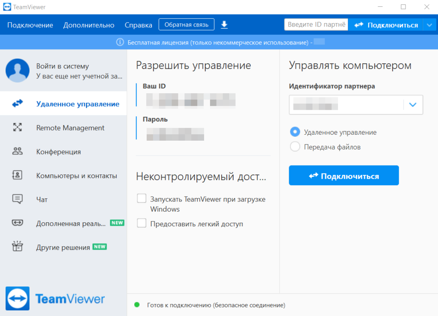The image size is (438, 316).
Task: Click the TeamViewer title bar app icon
Action: (x=7, y=7)
